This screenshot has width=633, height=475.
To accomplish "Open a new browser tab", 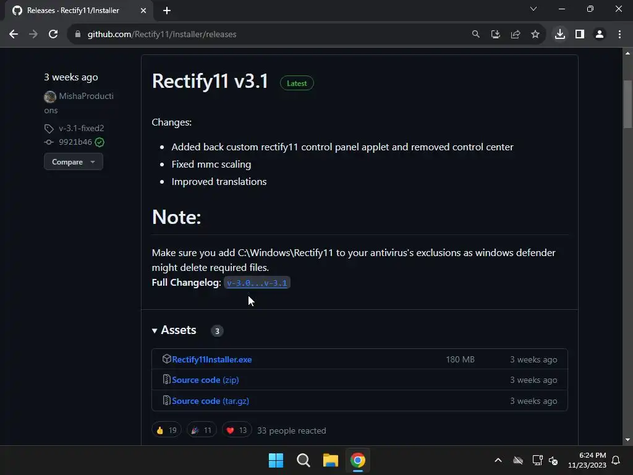I will pos(167,11).
